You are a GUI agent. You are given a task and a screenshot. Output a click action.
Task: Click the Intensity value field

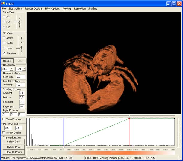pyautogui.click(x=20, y=85)
